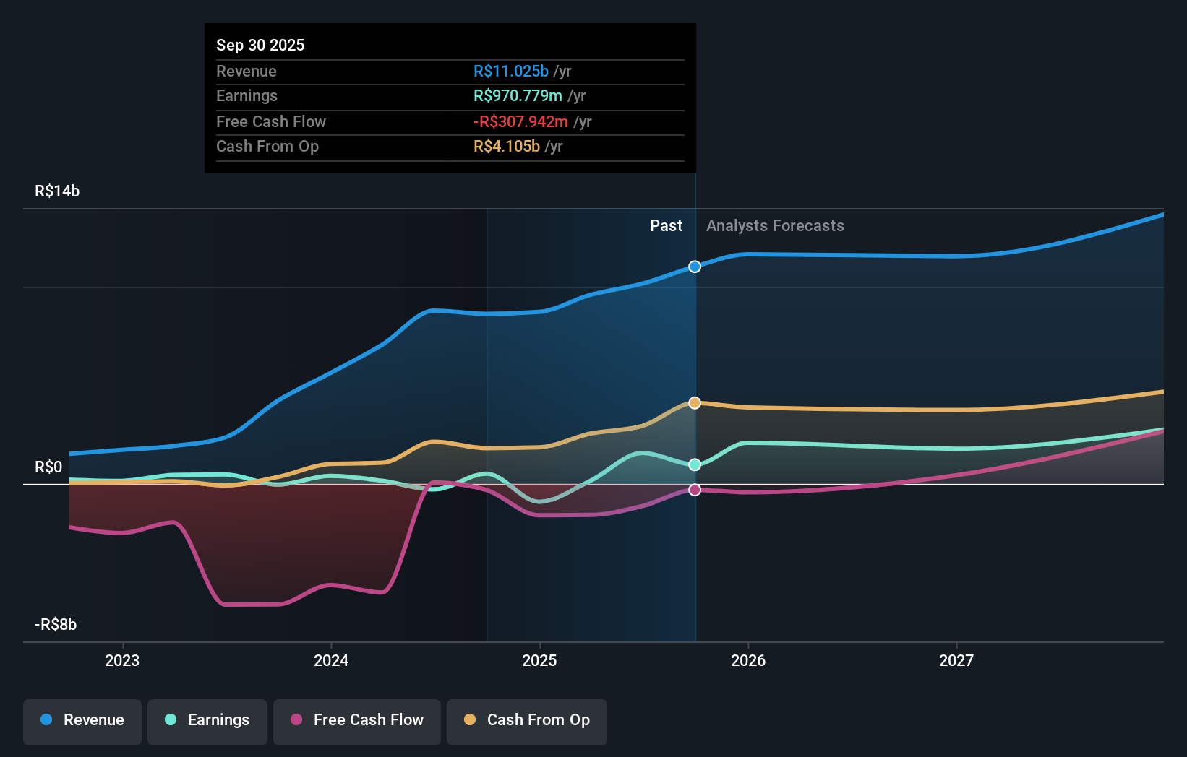
Task: Click the pink Free Cash Flow marker
Action: (x=695, y=490)
